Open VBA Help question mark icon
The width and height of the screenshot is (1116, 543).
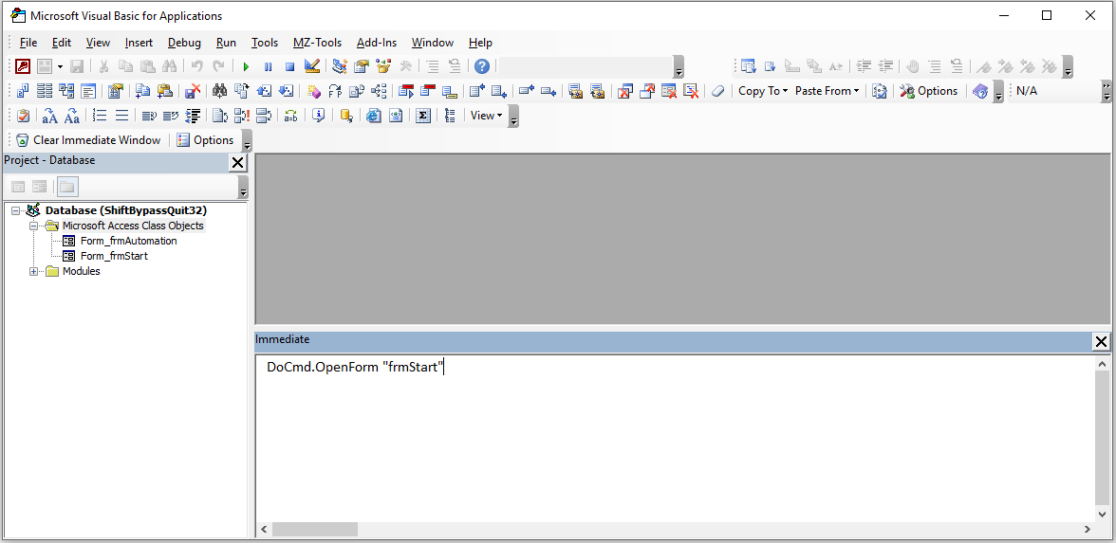point(482,66)
